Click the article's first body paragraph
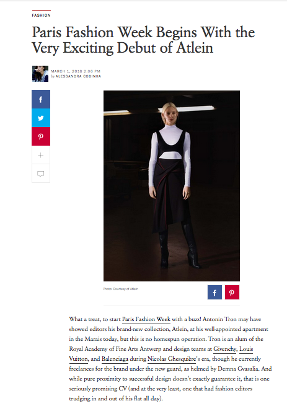Screen dimensions: 287x406 pos(170,359)
